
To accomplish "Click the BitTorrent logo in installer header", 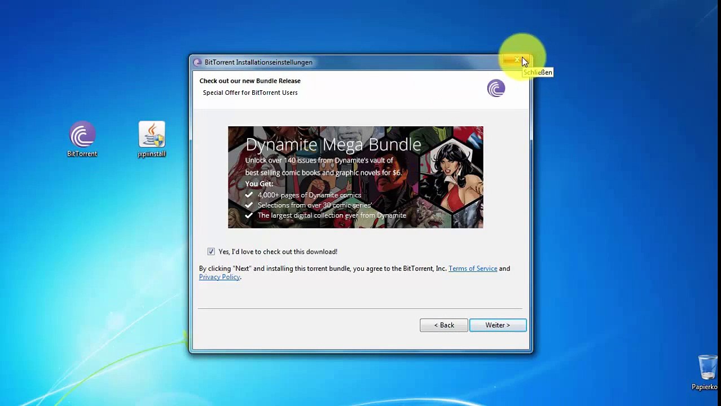I will [x=496, y=89].
